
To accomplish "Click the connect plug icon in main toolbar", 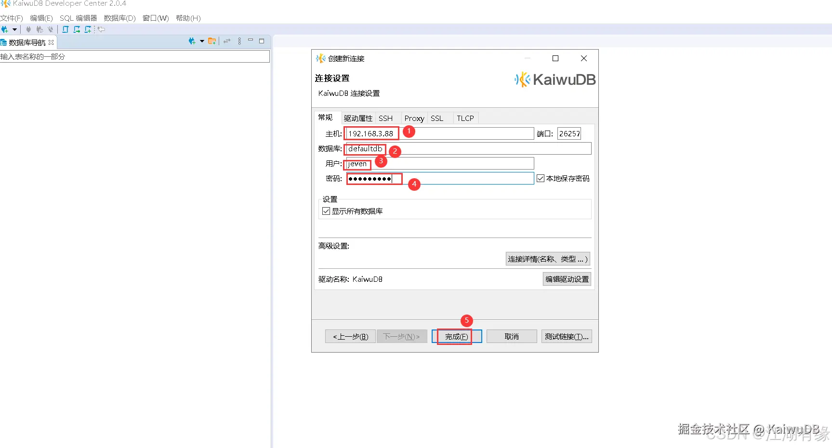I will point(28,29).
